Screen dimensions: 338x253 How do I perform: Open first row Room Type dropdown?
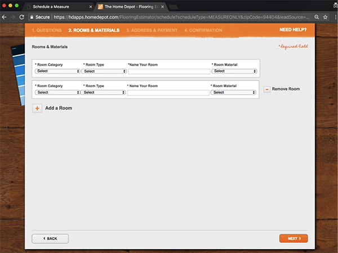[104, 71]
